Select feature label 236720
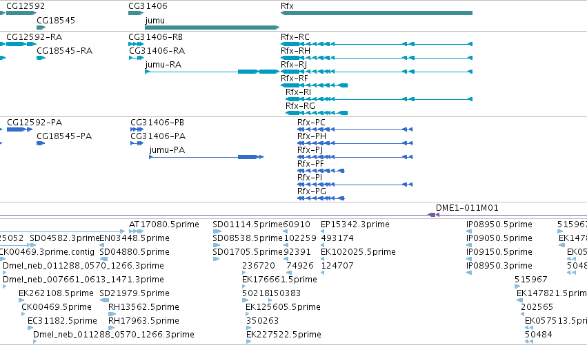The height and width of the screenshot is (345, 587). click(x=258, y=266)
